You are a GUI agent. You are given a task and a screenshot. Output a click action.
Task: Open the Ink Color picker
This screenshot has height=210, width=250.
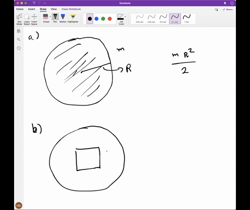tap(121, 19)
